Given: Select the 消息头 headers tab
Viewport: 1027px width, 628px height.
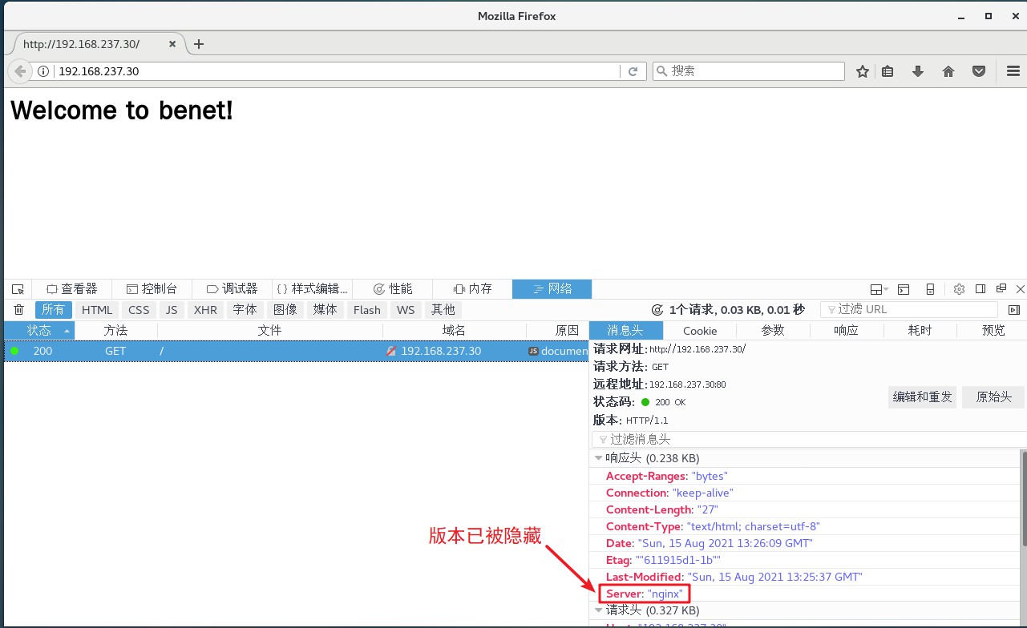Looking at the screenshot, I should 625,330.
